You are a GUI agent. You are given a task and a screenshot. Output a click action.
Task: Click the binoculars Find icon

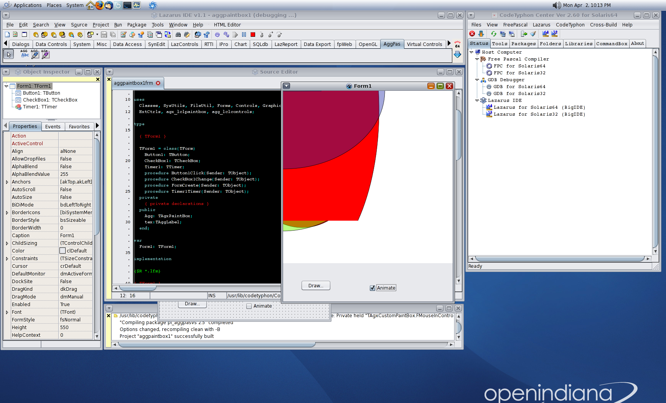[x=178, y=34]
